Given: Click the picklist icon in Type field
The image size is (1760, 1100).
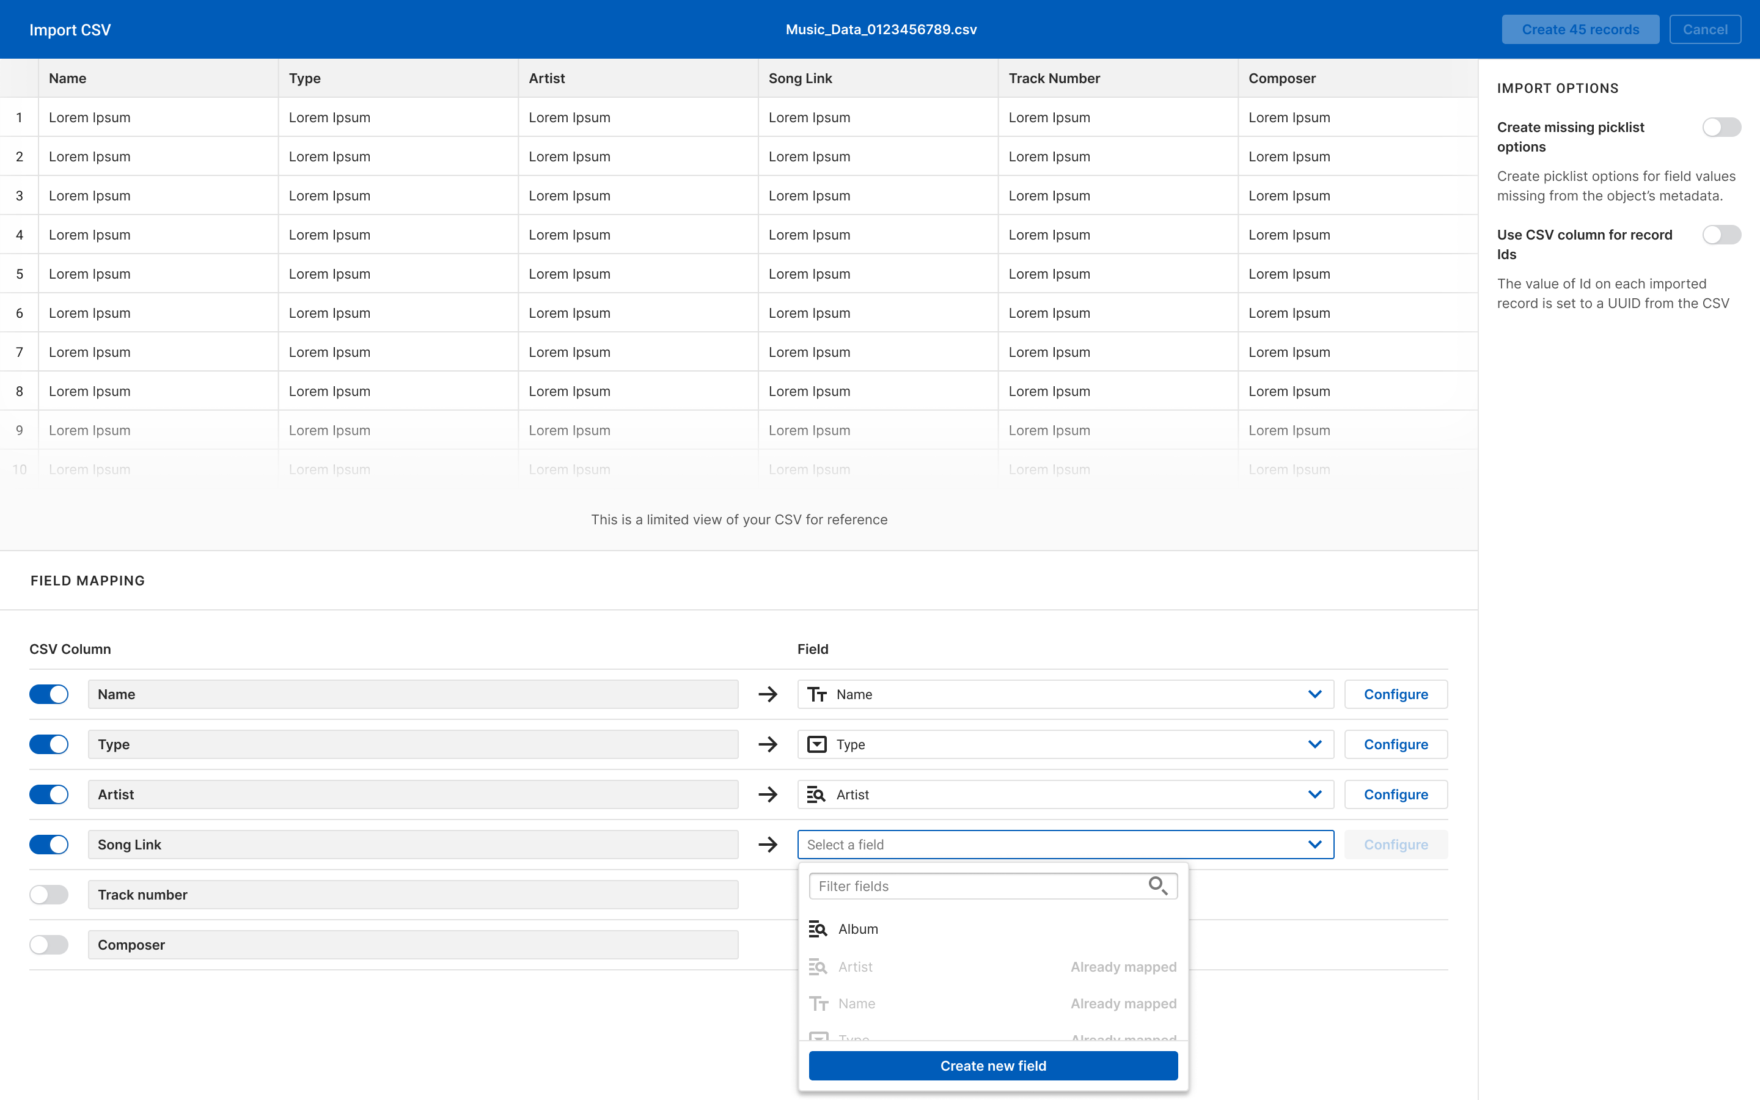Looking at the screenshot, I should click(x=816, y=744).
